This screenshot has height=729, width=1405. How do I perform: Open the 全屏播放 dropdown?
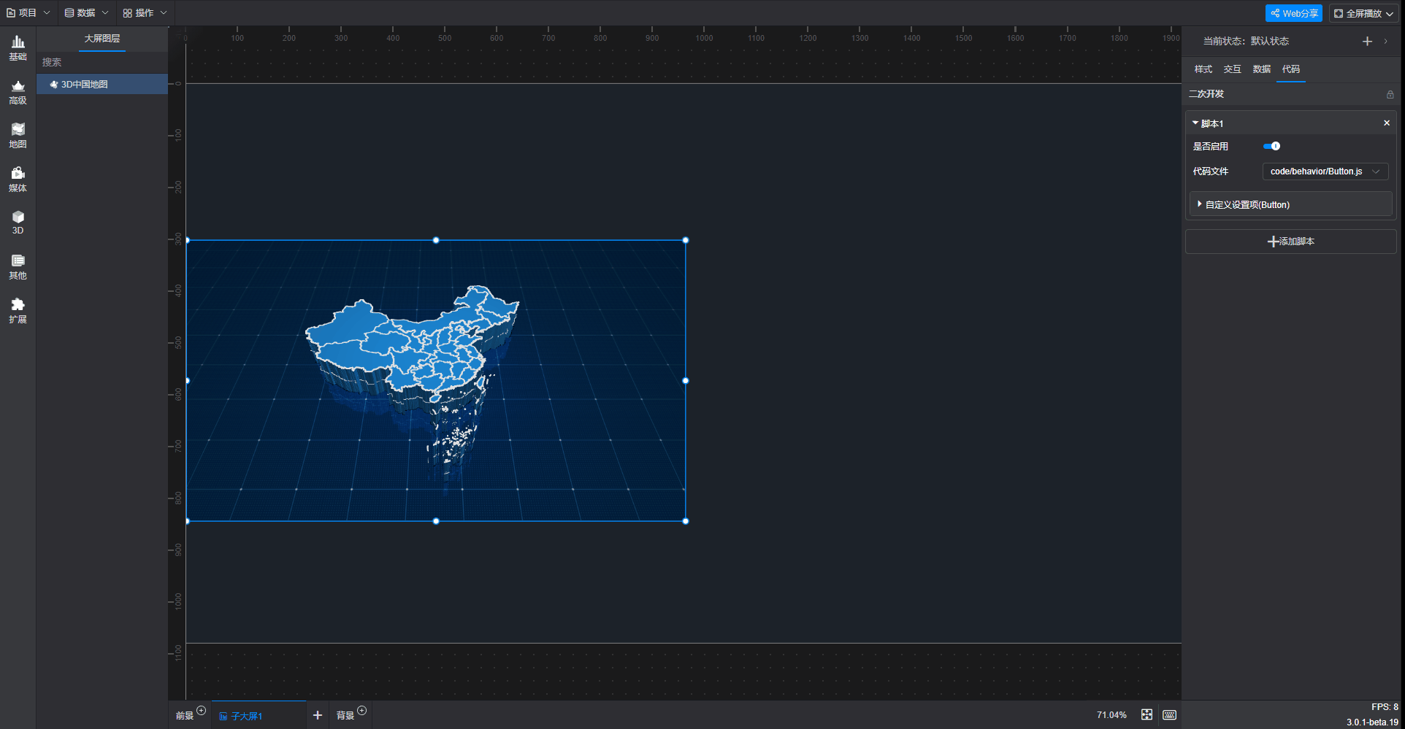(x=1363, y=13)
